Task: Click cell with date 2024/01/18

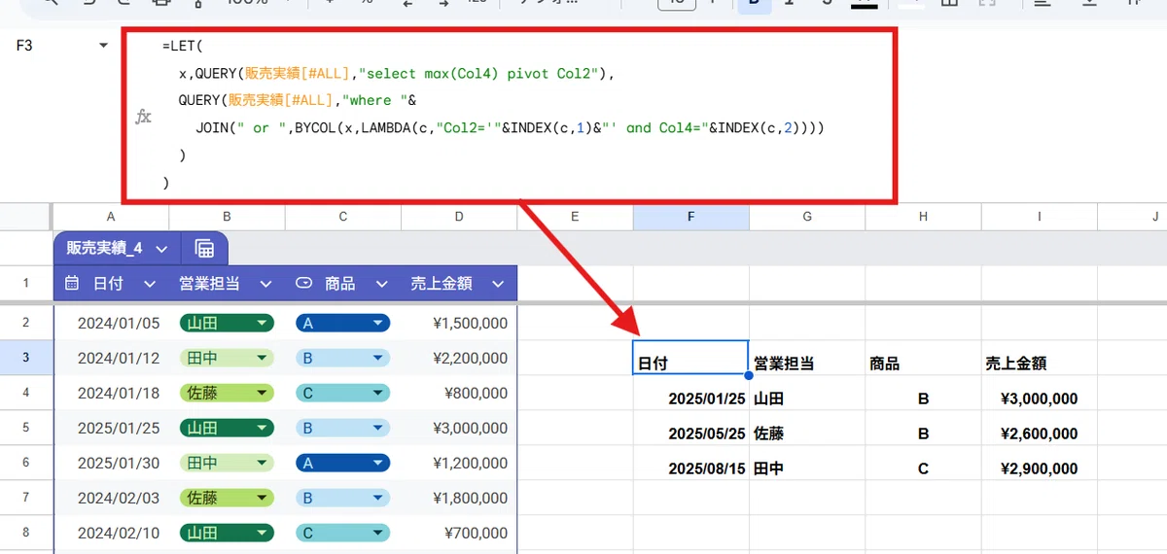Action: pos(111,394)
